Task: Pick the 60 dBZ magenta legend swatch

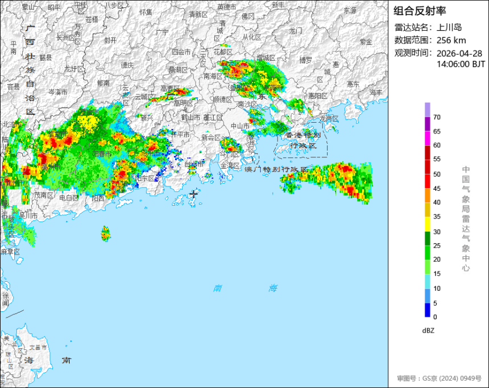Action: [x=427, y=138]
